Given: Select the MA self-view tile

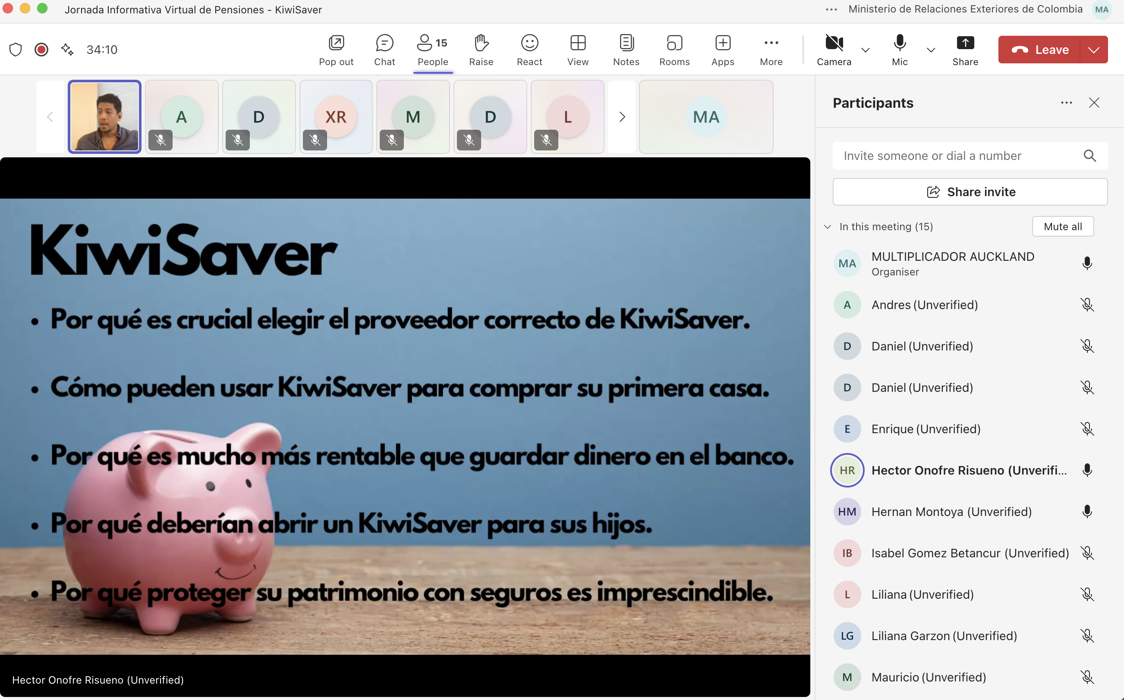Looking at the screenshot, I should 706,117.
